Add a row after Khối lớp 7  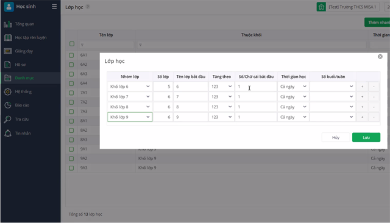362,97
